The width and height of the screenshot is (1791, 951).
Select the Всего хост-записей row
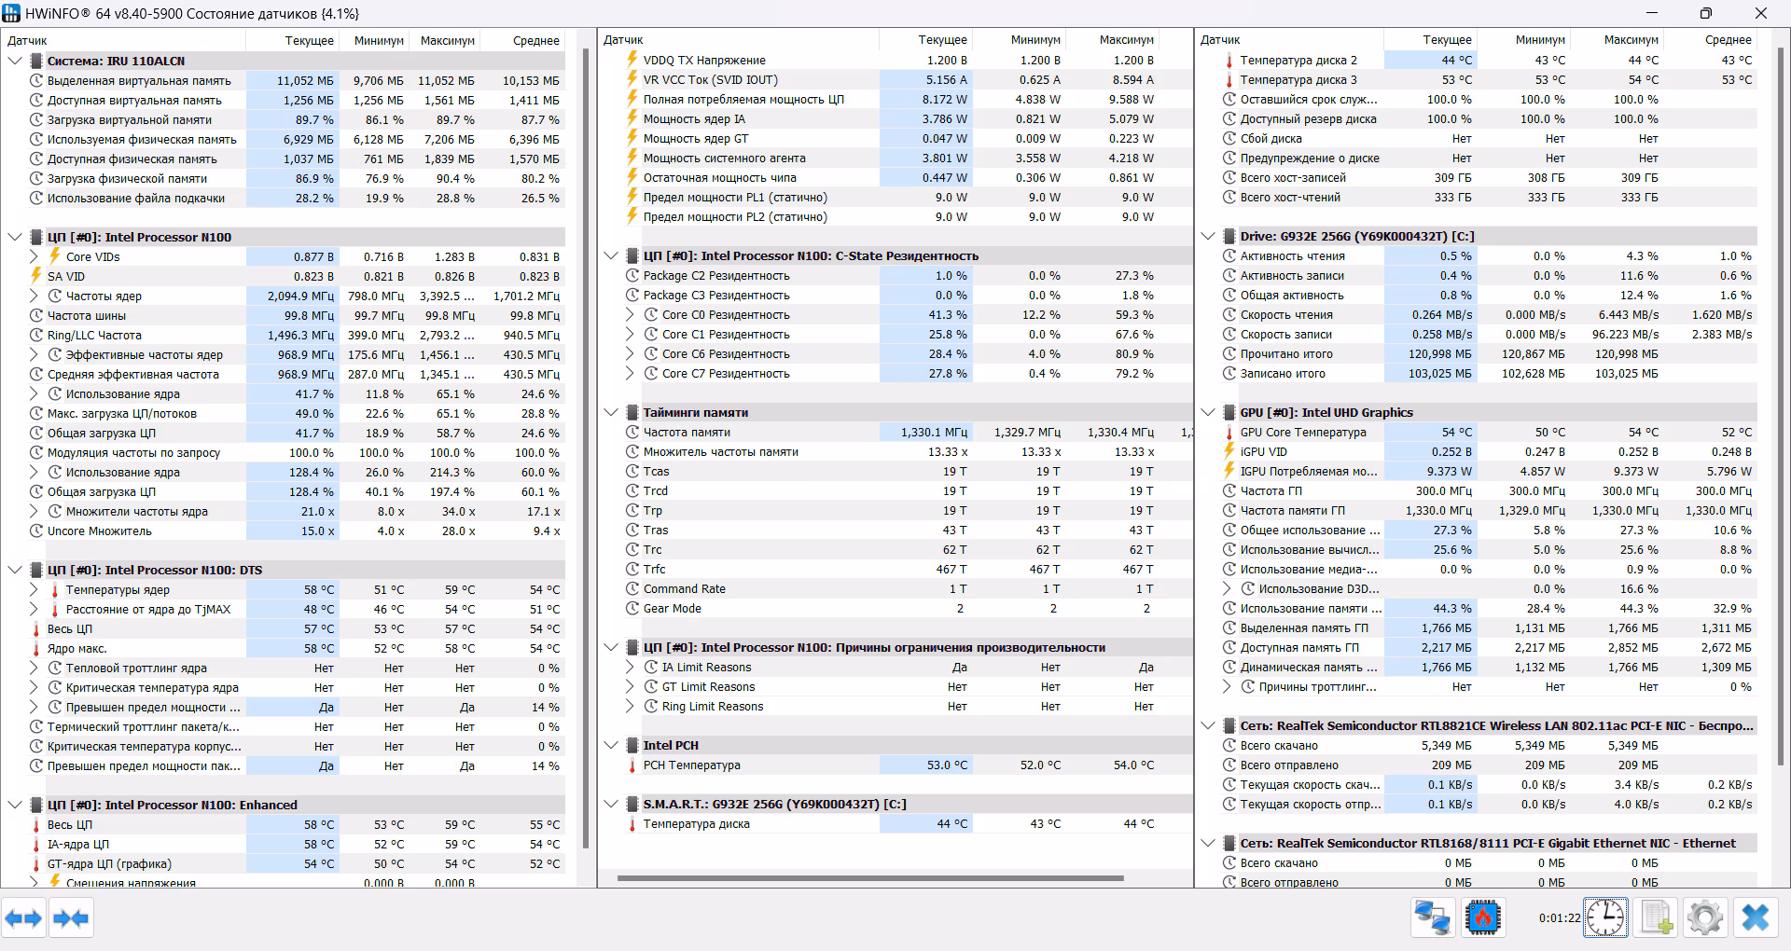[x=1477, y=178]
